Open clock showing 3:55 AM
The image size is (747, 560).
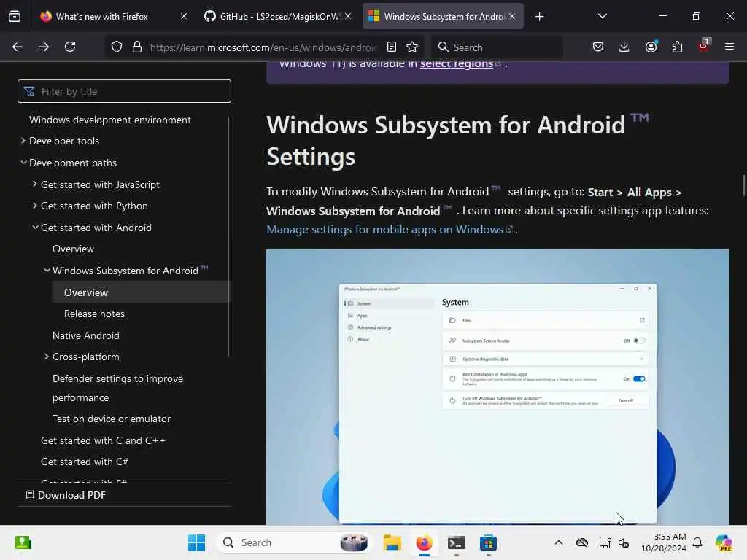pos(664,542)
